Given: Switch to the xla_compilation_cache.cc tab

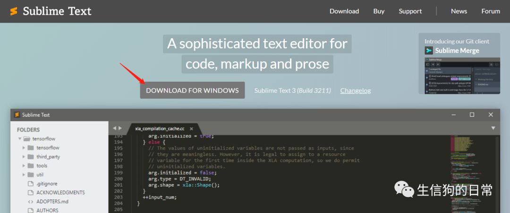Looking at the screenshot, I should 160,129.
